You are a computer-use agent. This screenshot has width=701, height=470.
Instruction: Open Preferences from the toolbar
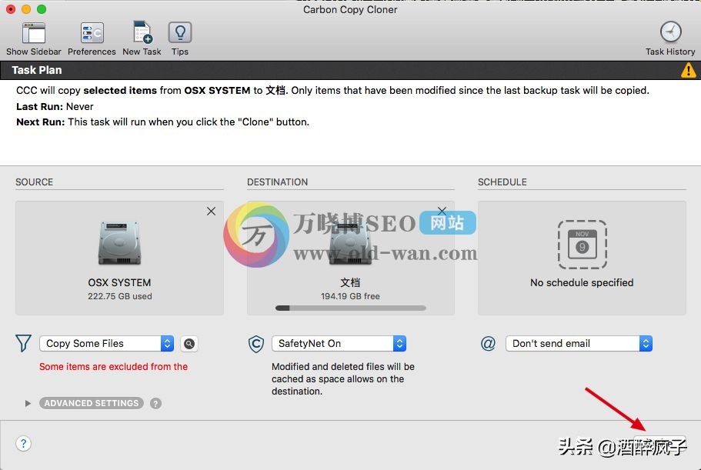point(92,33)
